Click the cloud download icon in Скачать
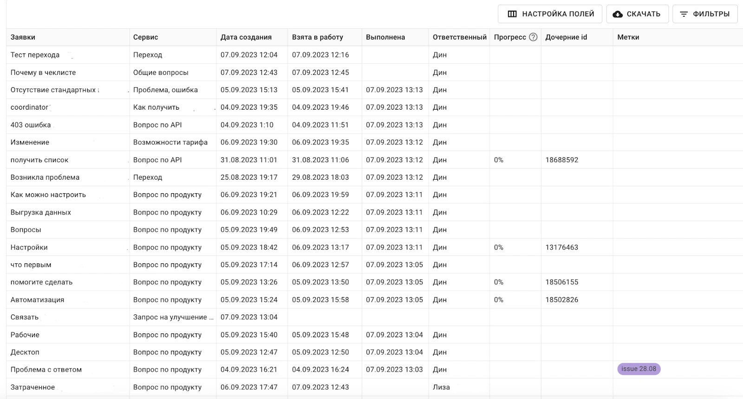The width and height of the screenshot is (743, 399). point(618,14)
